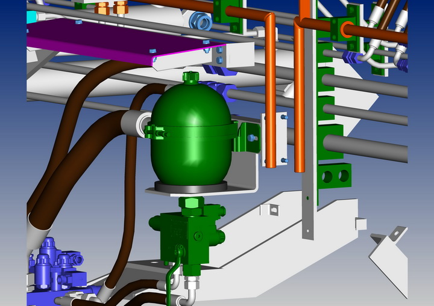Click the cyan component at the top-left edge
This screenshot has width=434, height=306.
[x=32, y=17]
